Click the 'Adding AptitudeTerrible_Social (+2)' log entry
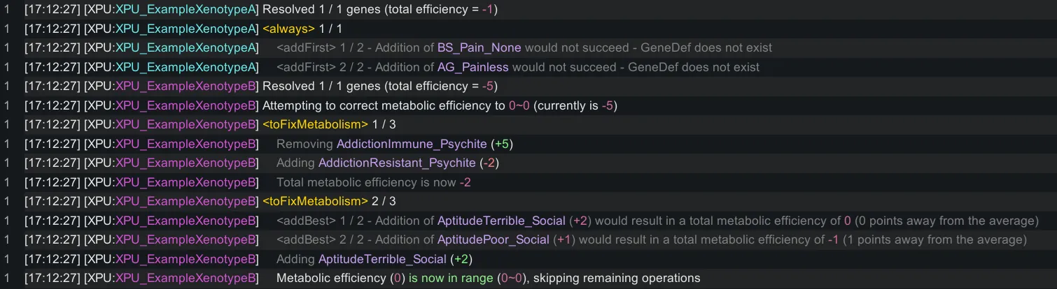 (374, 259)
